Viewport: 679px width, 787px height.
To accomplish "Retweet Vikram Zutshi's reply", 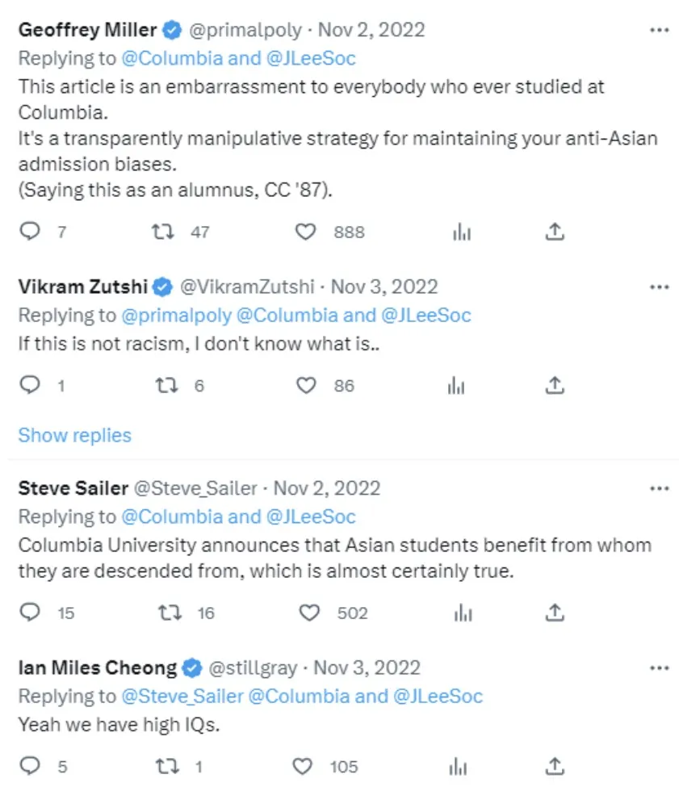I will [165, 386].
